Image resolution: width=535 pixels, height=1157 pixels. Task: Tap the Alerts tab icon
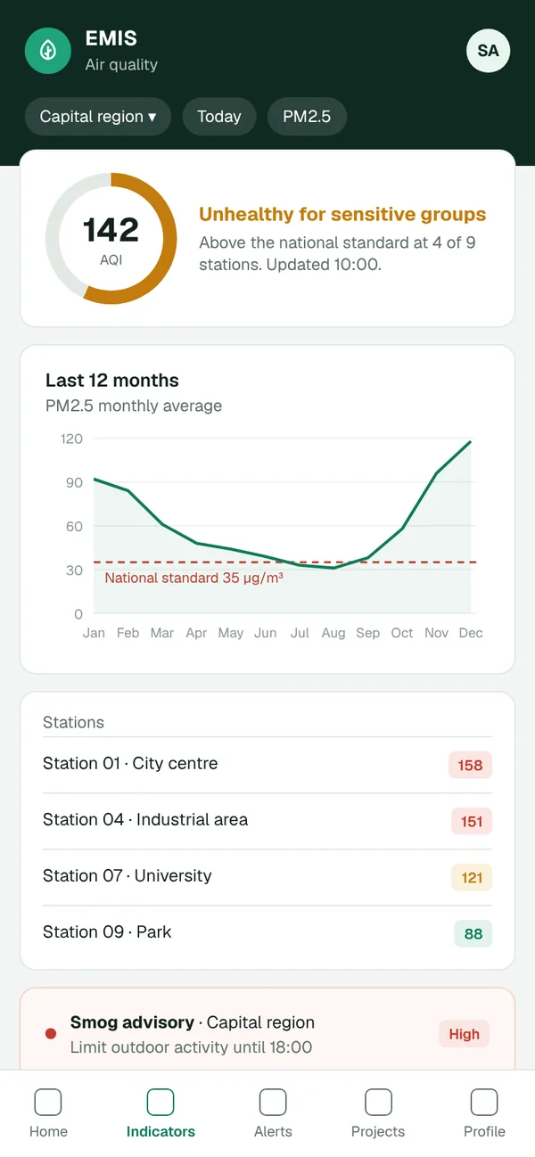tap(273, 1103)
